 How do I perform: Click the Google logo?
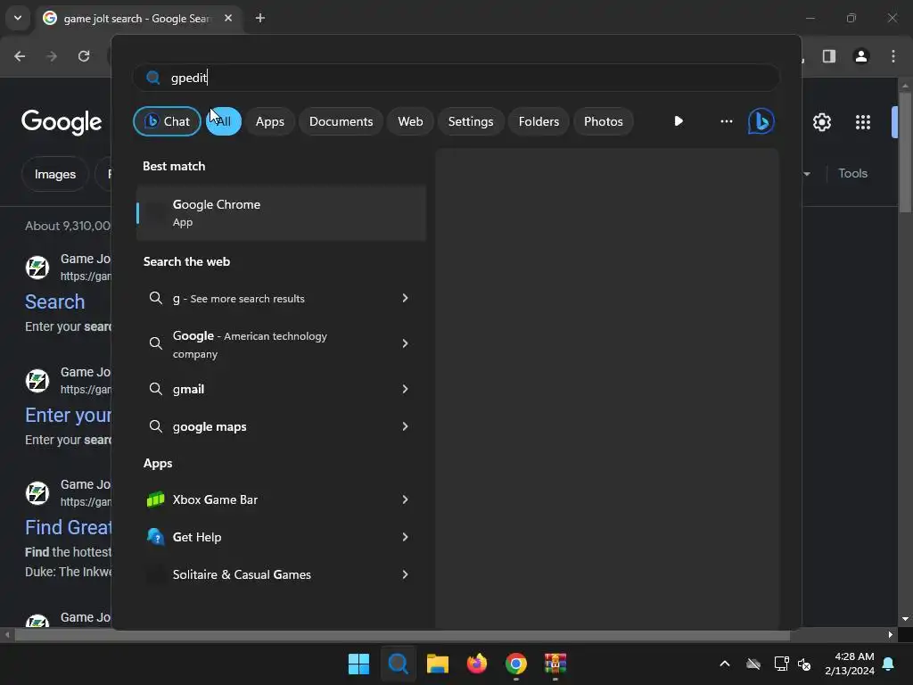(x=62, y=122)
